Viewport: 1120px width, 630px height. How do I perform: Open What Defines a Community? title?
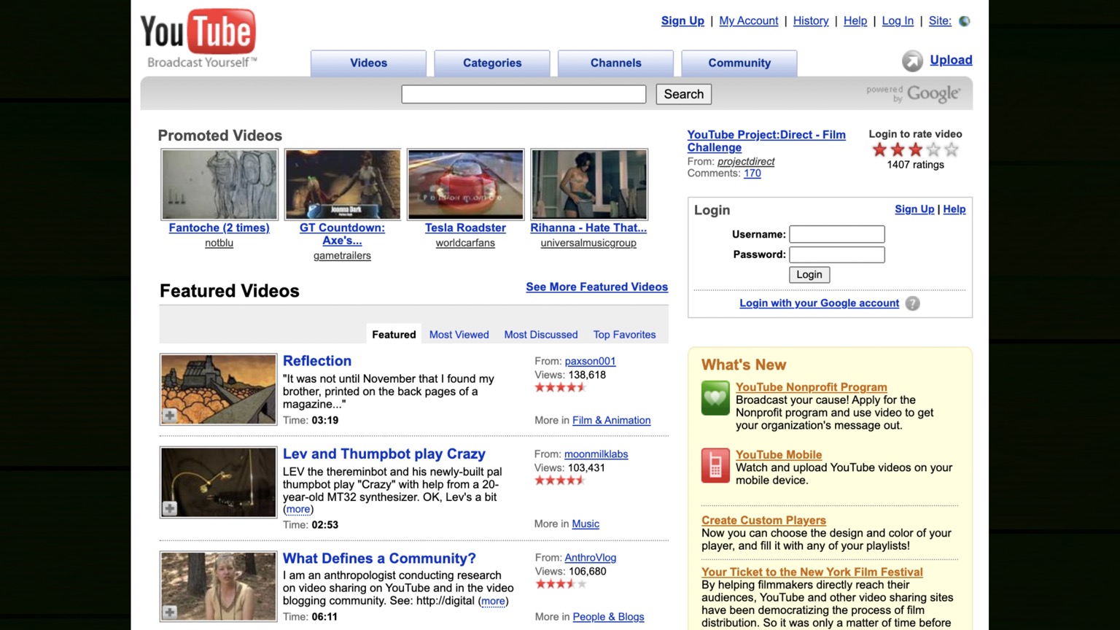(379, 559)
